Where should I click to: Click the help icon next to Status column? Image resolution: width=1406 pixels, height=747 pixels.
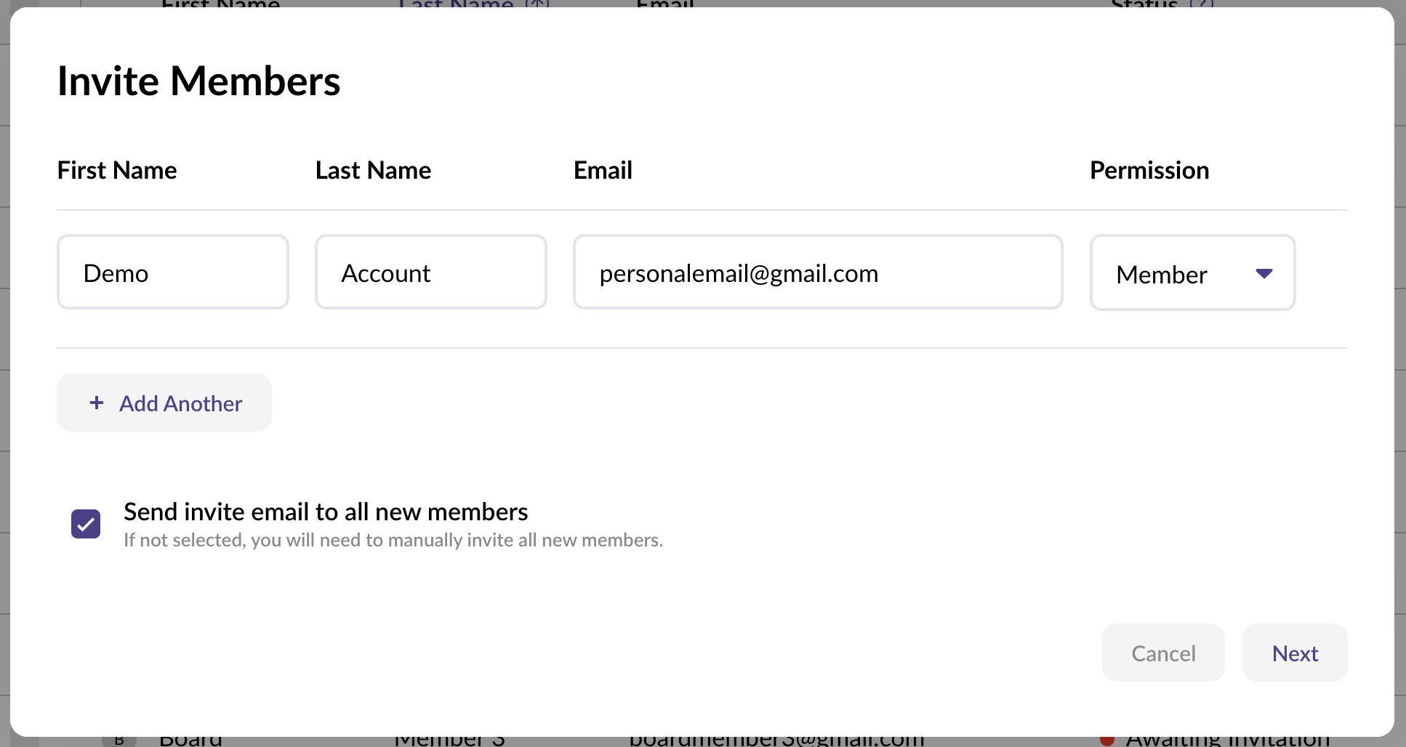point(1202,4)
